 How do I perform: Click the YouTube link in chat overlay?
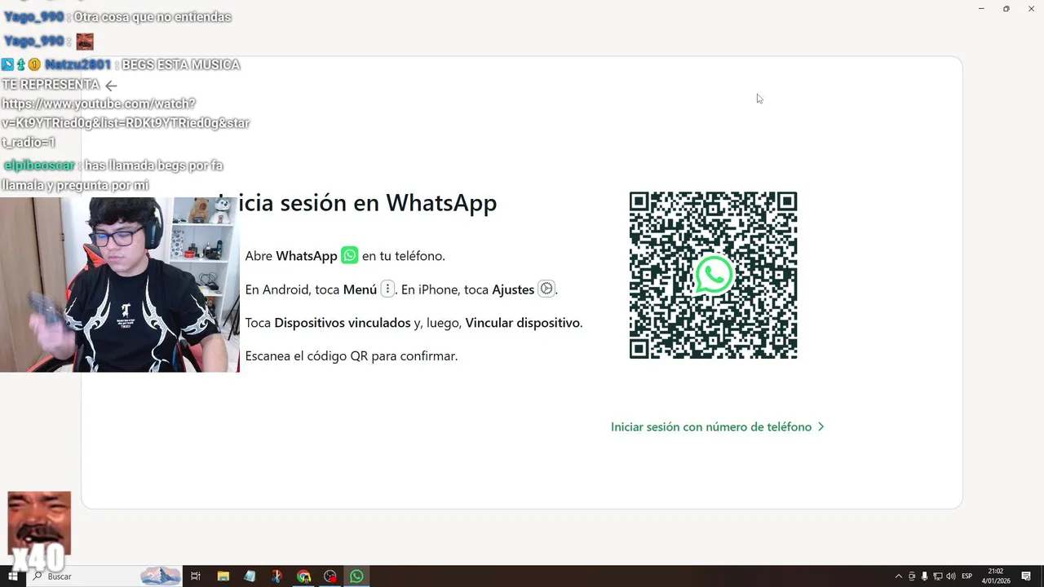point(126,123)
